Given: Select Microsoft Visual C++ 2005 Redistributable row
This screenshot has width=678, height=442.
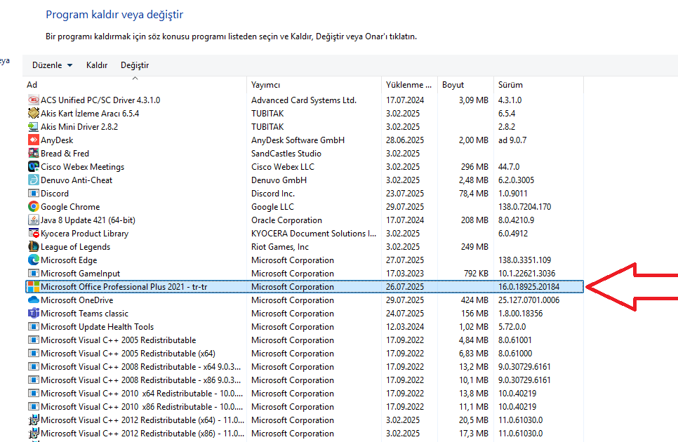Looking at the screenshot, I should tap(305, 340).
